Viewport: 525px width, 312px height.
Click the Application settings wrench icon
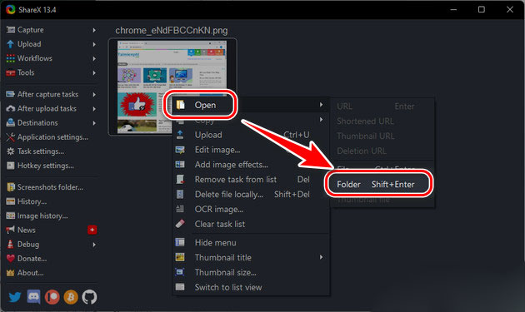click(11, 137)
